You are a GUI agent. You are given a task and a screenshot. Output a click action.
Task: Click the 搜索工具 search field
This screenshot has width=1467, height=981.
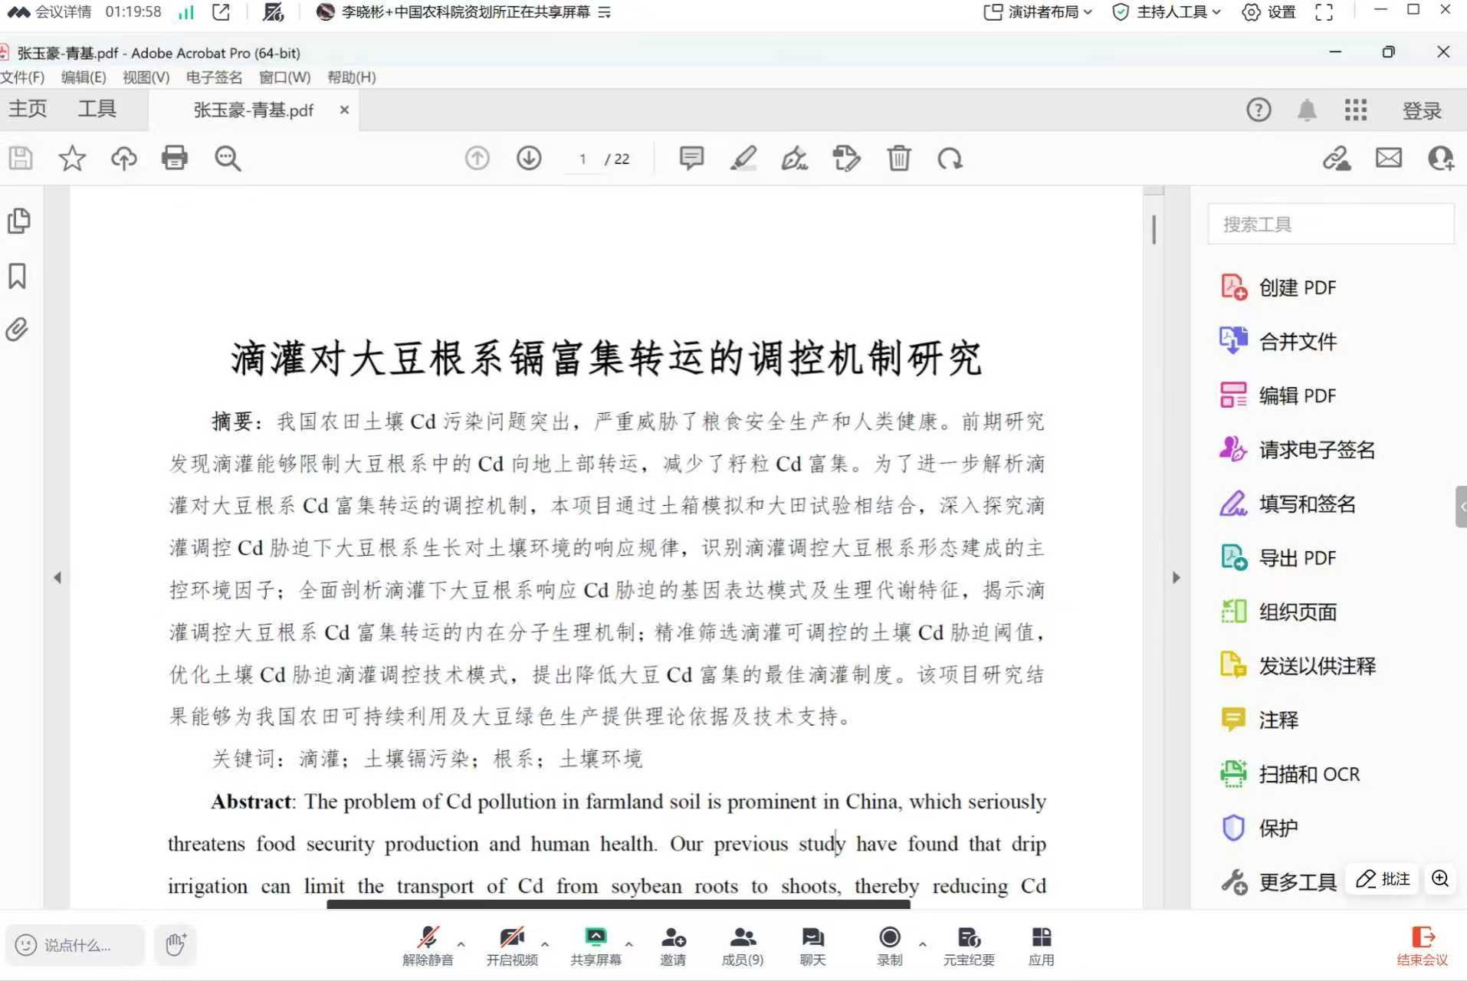coord(1330,225)
